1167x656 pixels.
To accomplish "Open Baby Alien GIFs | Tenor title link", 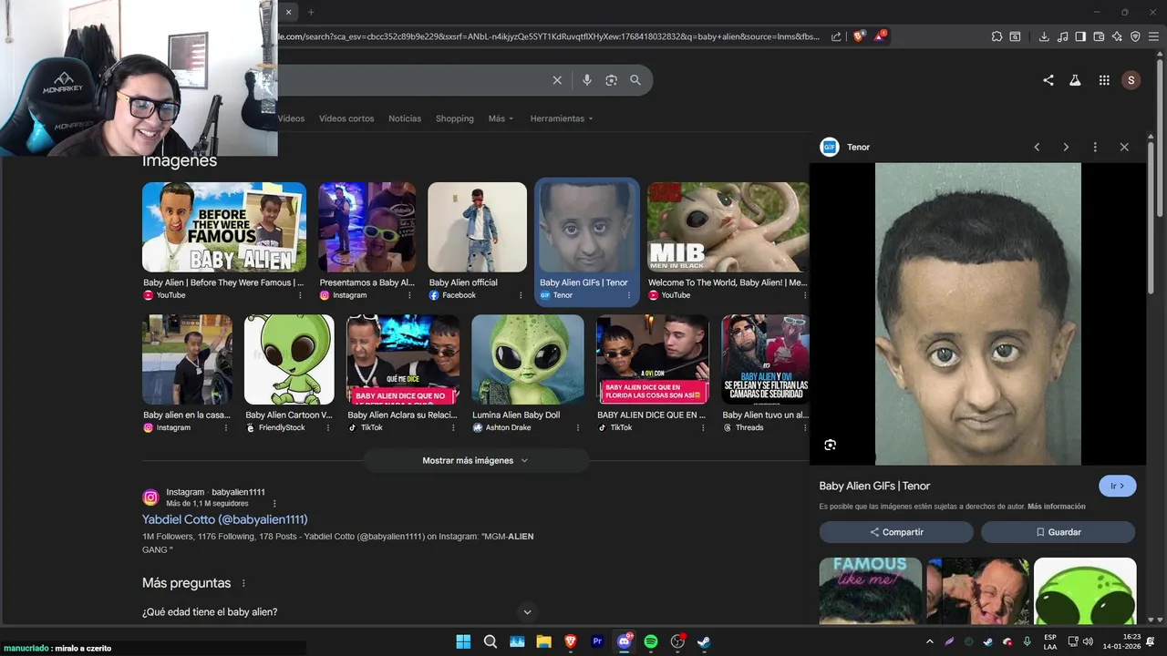I will (x=874, y=486).
